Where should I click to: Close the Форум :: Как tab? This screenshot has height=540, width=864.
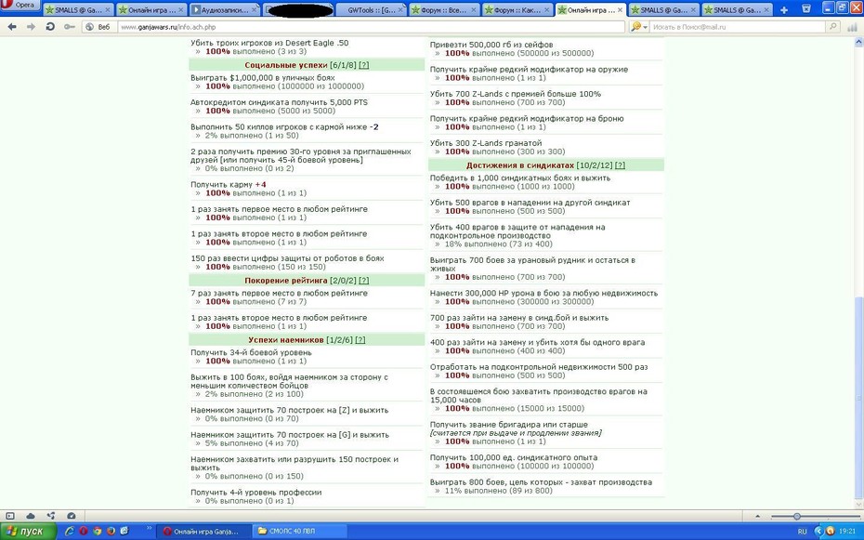tap(546, 10)
